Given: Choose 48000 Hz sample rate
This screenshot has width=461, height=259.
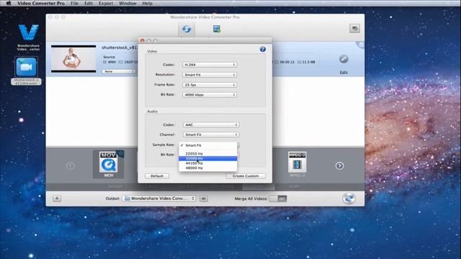Looking at the screenshot, I should 208,168.
